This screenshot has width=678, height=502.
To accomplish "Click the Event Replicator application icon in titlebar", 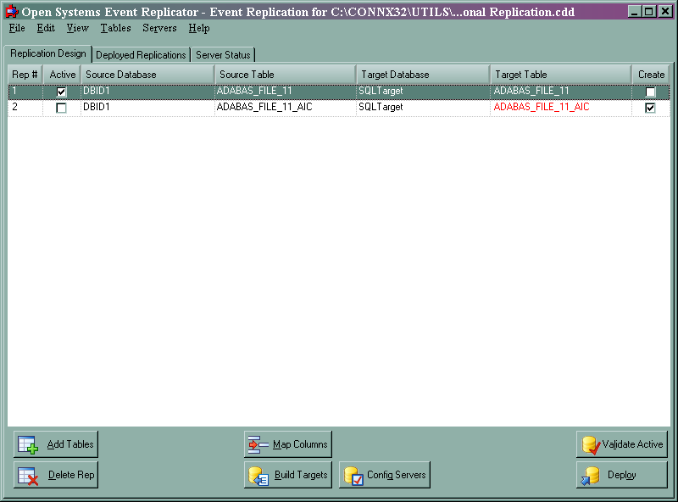I will pyautogui.click(x=9, y=11).
